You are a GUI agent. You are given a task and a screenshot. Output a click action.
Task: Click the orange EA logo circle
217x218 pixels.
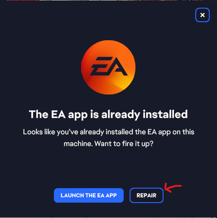click(108, 67)
